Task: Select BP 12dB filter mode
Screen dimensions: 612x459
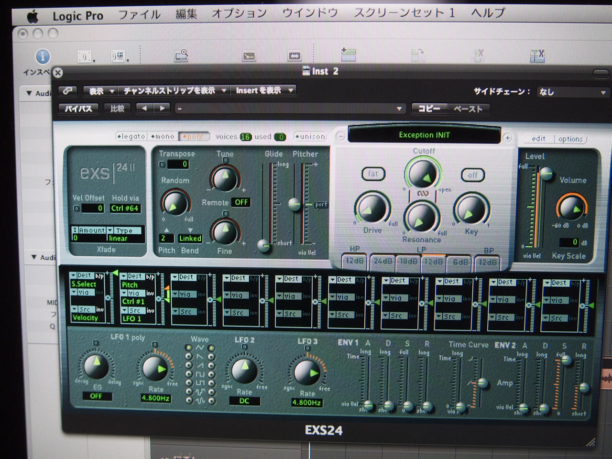Action: pyautogui.click(x=488, y=262)
